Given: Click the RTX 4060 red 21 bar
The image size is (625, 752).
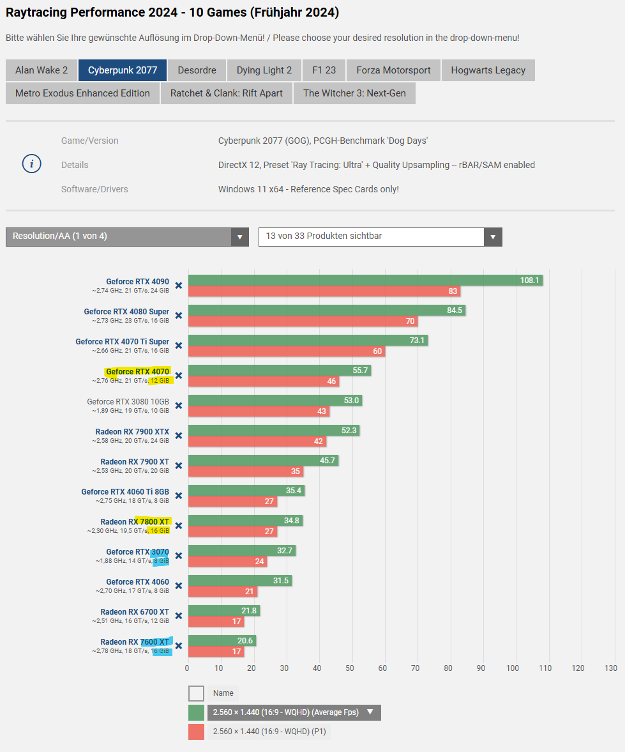Looking at the screenshot, I should (223, 592).
